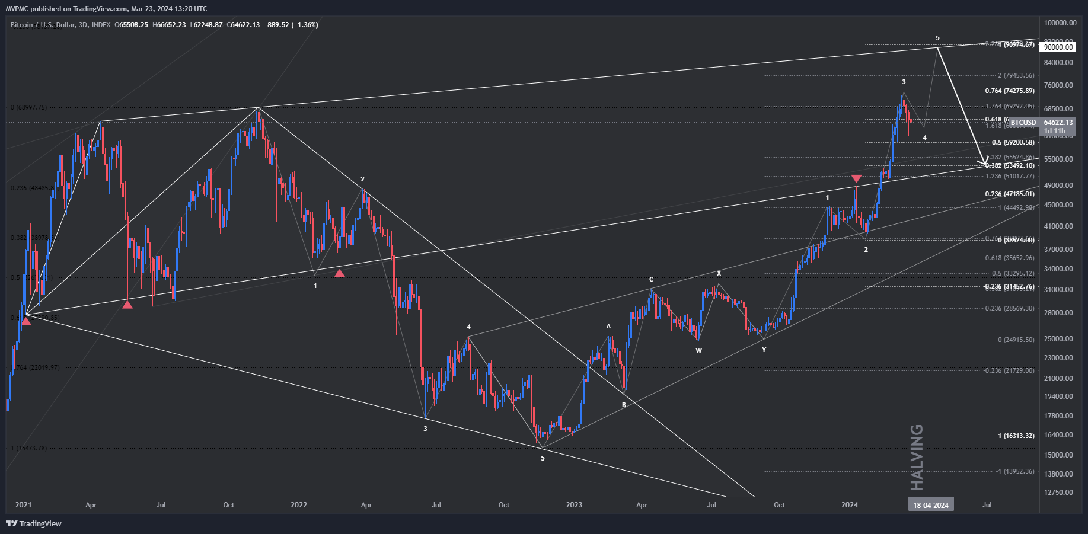This screenshot has height=534, width=1088.
Task: Click the Fibonacci label 1.236 (51017.77)
Action: pyautogui.click(x=1010, y=176)
